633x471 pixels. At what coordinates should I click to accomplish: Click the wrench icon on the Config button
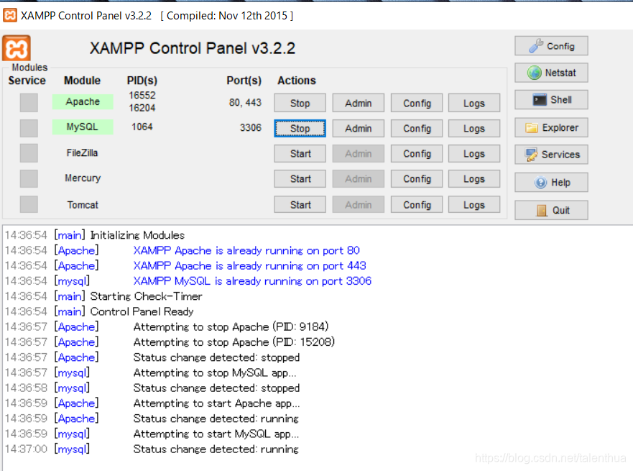[x=536, y=45]
